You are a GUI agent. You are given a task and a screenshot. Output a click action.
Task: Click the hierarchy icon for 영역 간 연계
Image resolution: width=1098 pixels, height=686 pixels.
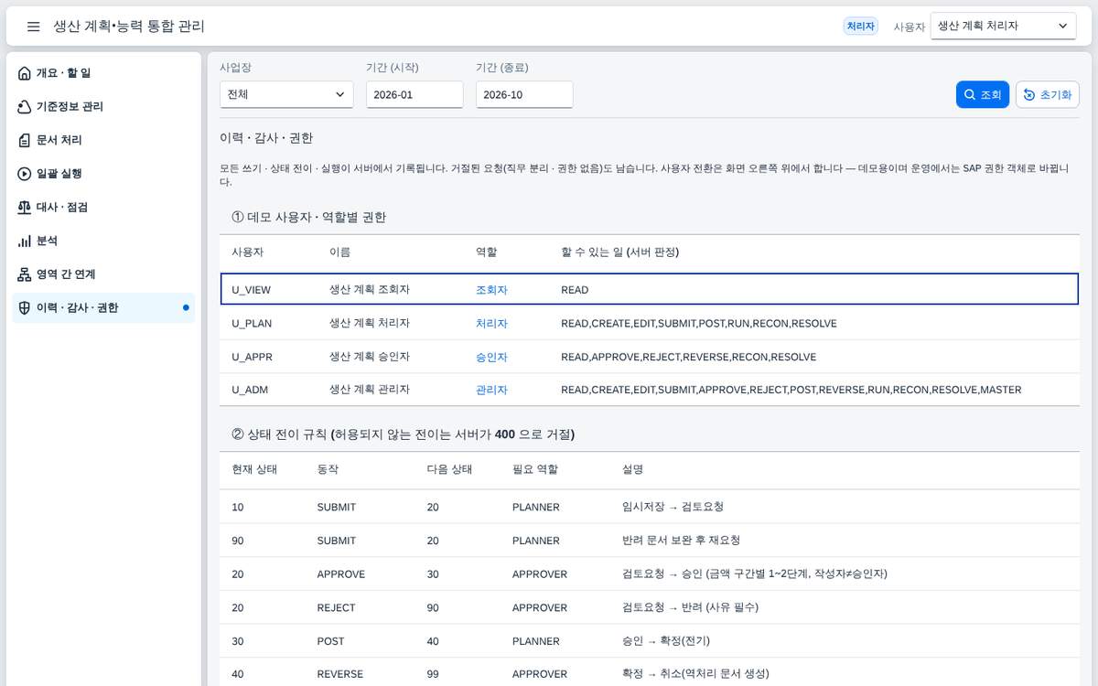[x=25, y=274]
